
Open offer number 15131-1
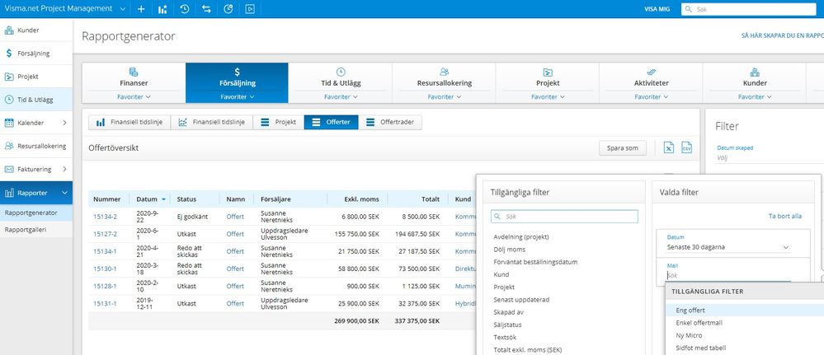coord(105,303)
